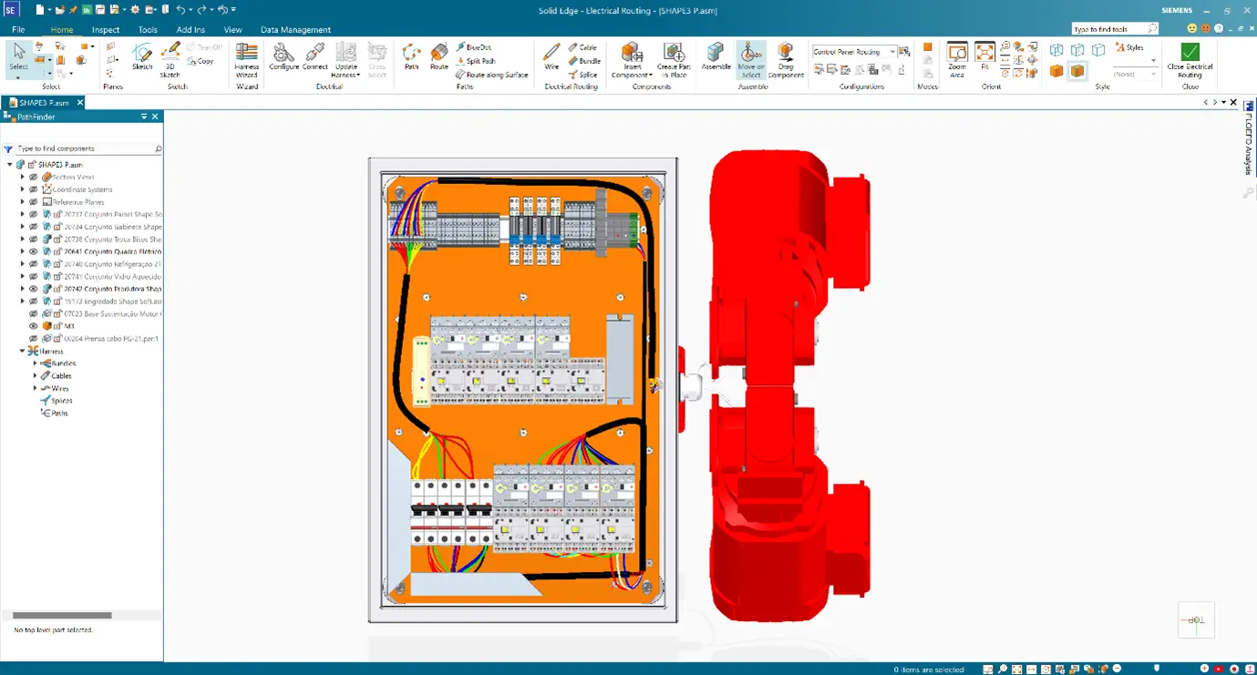Switch to the Data Management tab
This screenshot has width=1257, height=675.
[x=295, y=29]
